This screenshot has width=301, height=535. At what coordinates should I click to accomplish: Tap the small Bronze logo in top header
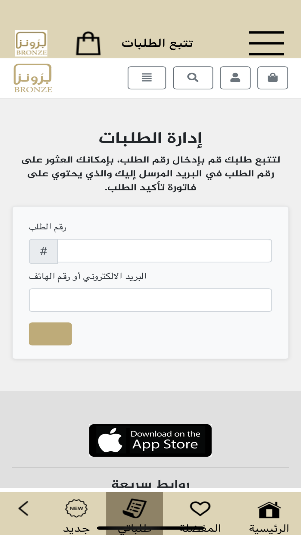tap(31, 43)
